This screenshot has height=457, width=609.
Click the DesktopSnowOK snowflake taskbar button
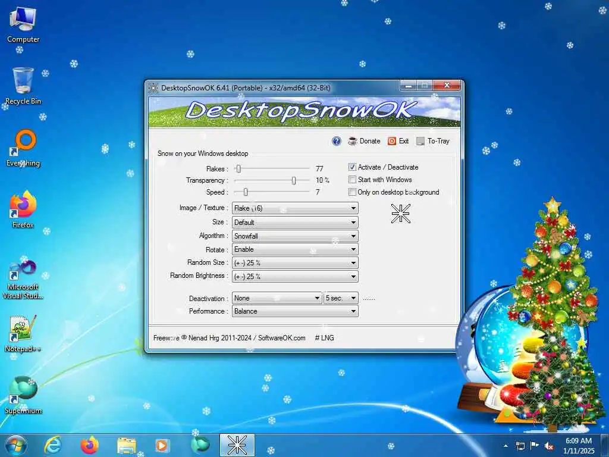pyautogui.click(x=237, y=445)
